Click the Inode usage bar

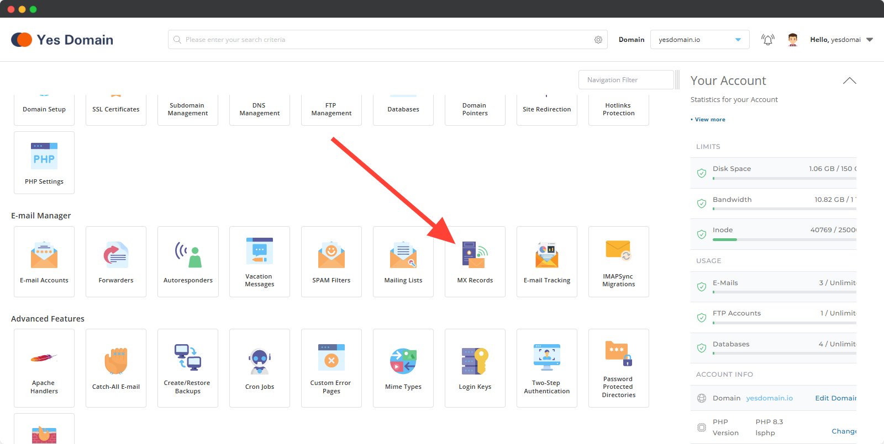coord(785,240)
